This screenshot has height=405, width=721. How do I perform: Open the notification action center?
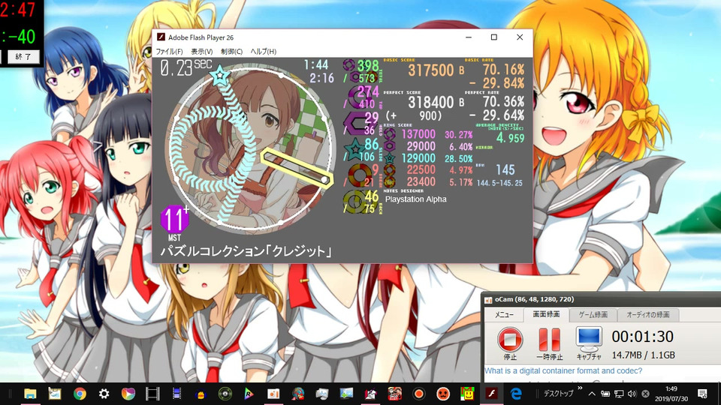[702, 394]
